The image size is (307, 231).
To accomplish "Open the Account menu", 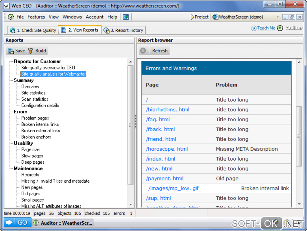I will click(95, 17).
